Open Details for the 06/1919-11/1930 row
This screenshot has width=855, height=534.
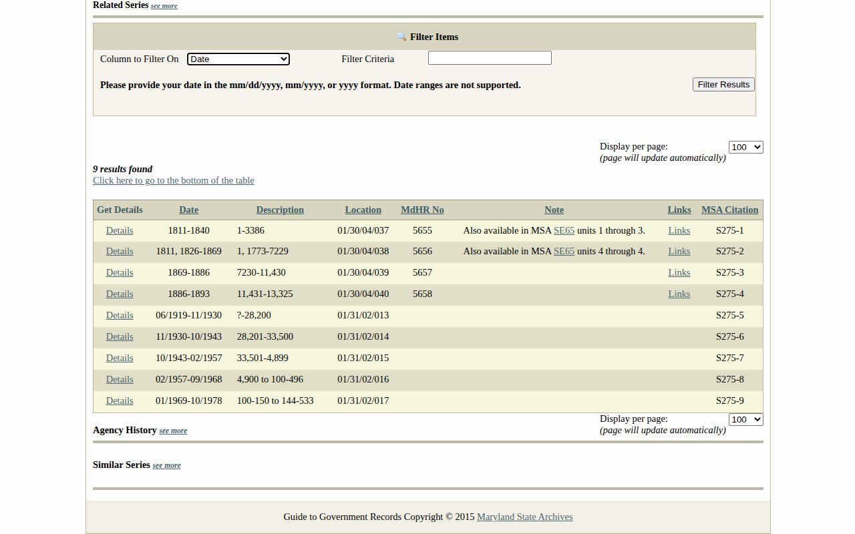coord(120,315)
